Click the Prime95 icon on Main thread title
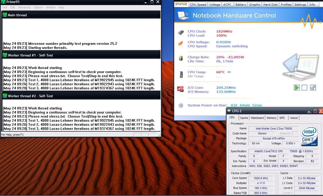The height and width of the screenshot is (196, 323). click(x=5, y=15)
